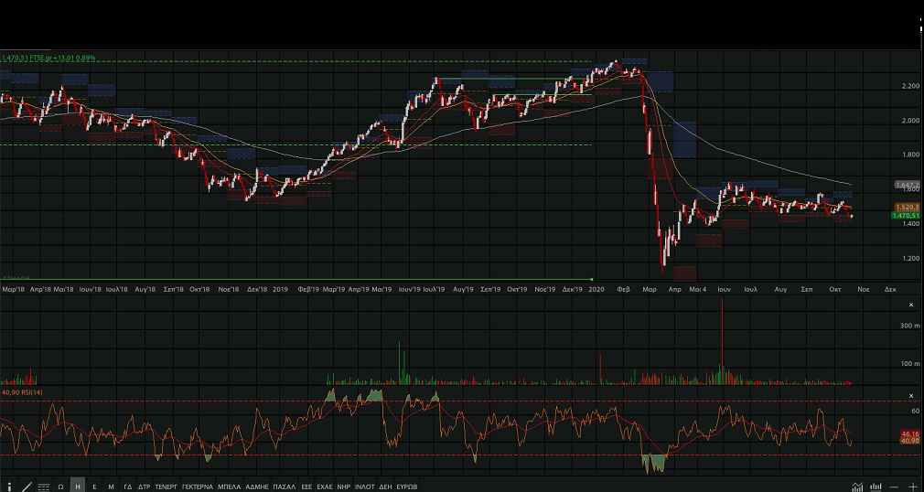924x492 pixels.
Task: Close the RSI(14) indicator panel
Action: (x=910, y=396)
